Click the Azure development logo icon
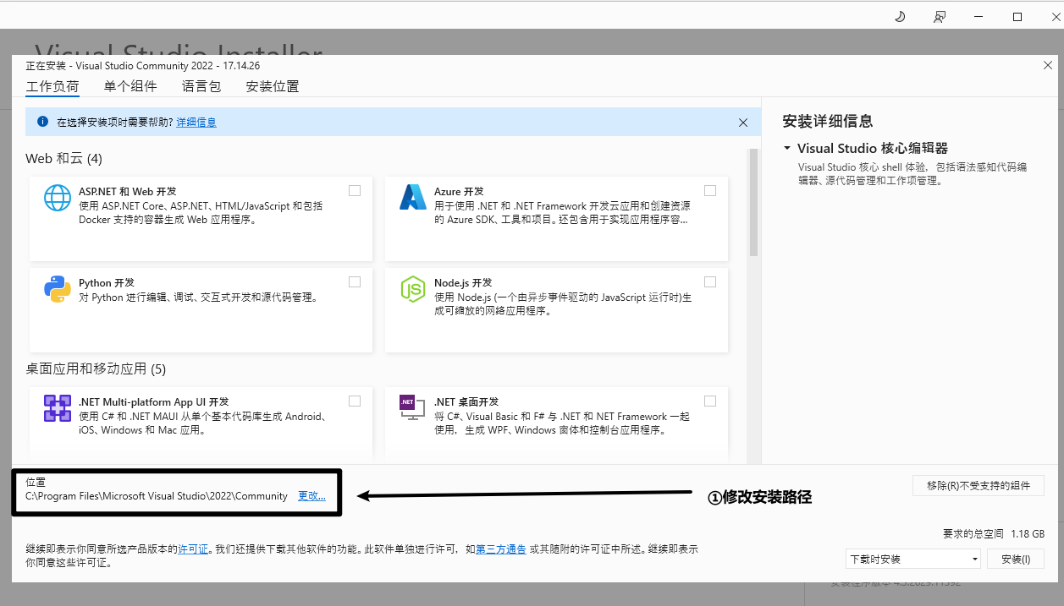The height and width of the screenshot is (606, 1064). tap(413, 198)
